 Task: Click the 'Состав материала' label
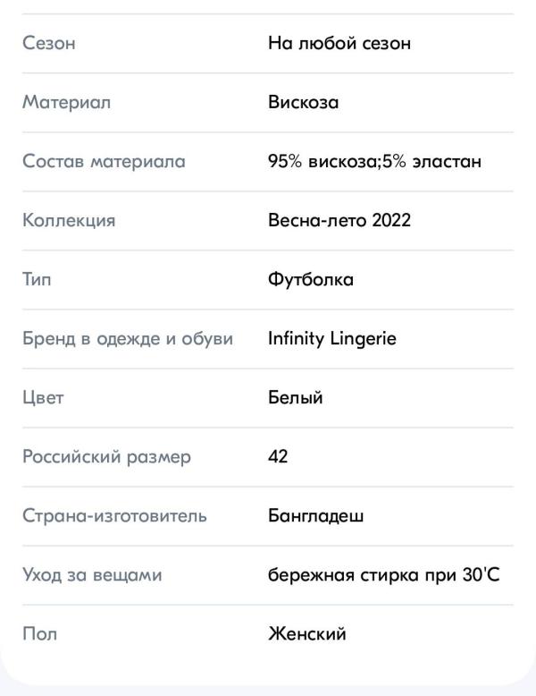click(x=104, y=161)
